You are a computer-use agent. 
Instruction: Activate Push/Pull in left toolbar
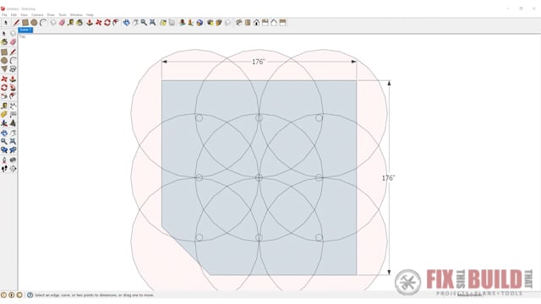click(13, 79)
